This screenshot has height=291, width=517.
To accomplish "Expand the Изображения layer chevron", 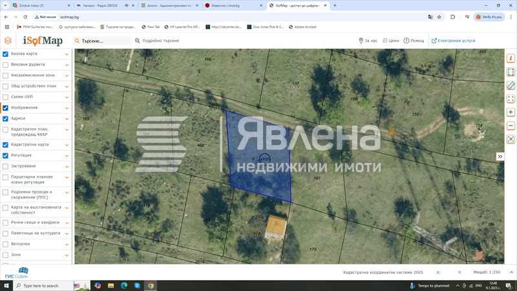I will click(x=67, y=108).
